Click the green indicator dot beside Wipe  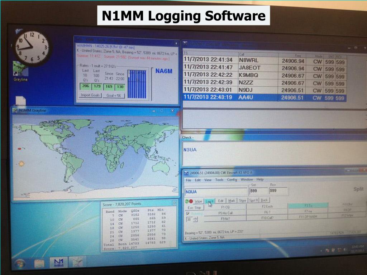point(187,201)
